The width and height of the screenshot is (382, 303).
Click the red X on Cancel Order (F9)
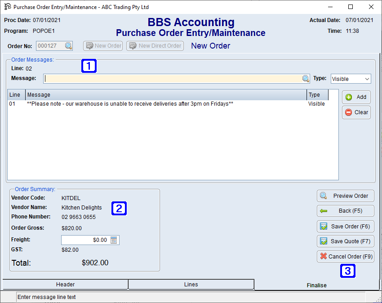(x=323, y=256)
